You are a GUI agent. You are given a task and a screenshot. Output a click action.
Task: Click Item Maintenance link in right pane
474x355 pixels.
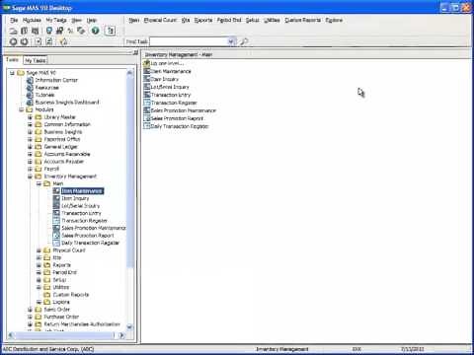pos(171,71)
